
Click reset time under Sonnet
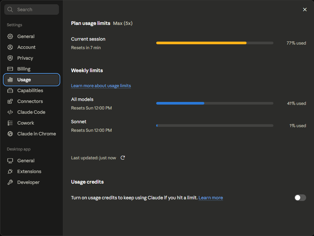pyautogui.click(x=91, y=130)
